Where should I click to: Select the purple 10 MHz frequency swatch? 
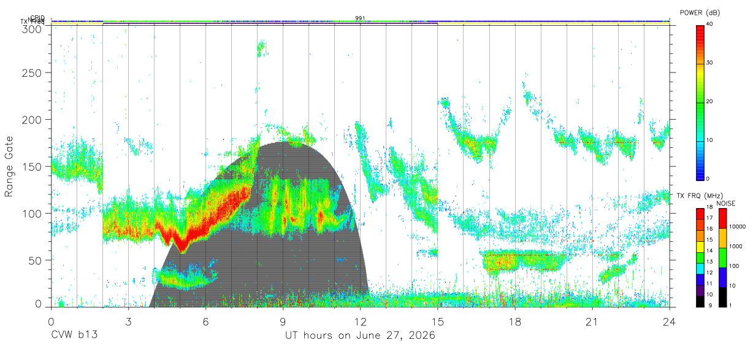point(700,291)
